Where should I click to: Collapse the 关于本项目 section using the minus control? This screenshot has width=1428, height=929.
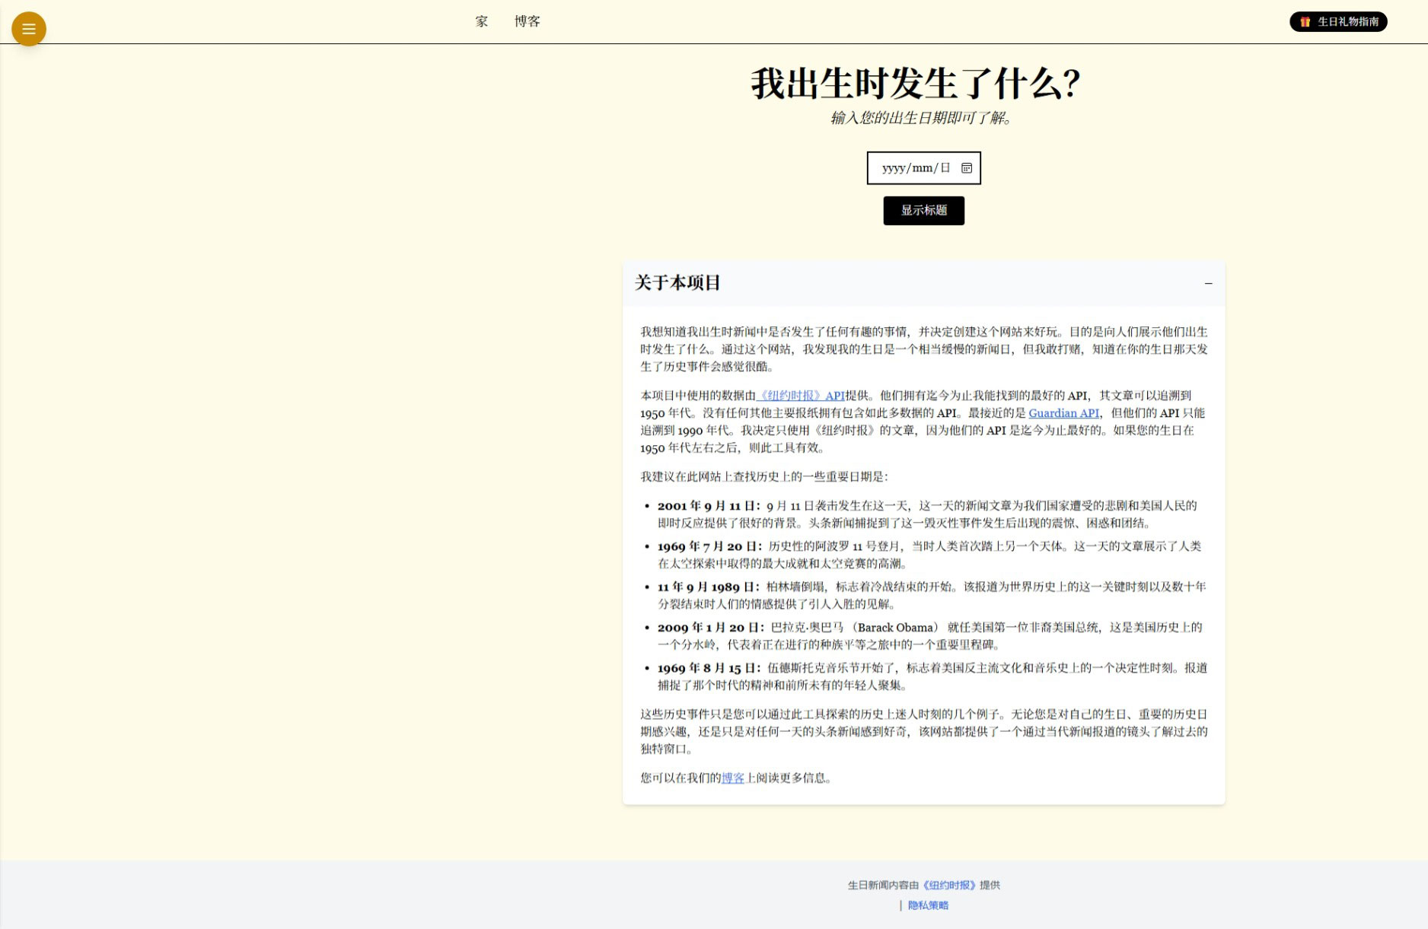point(1208,283)
